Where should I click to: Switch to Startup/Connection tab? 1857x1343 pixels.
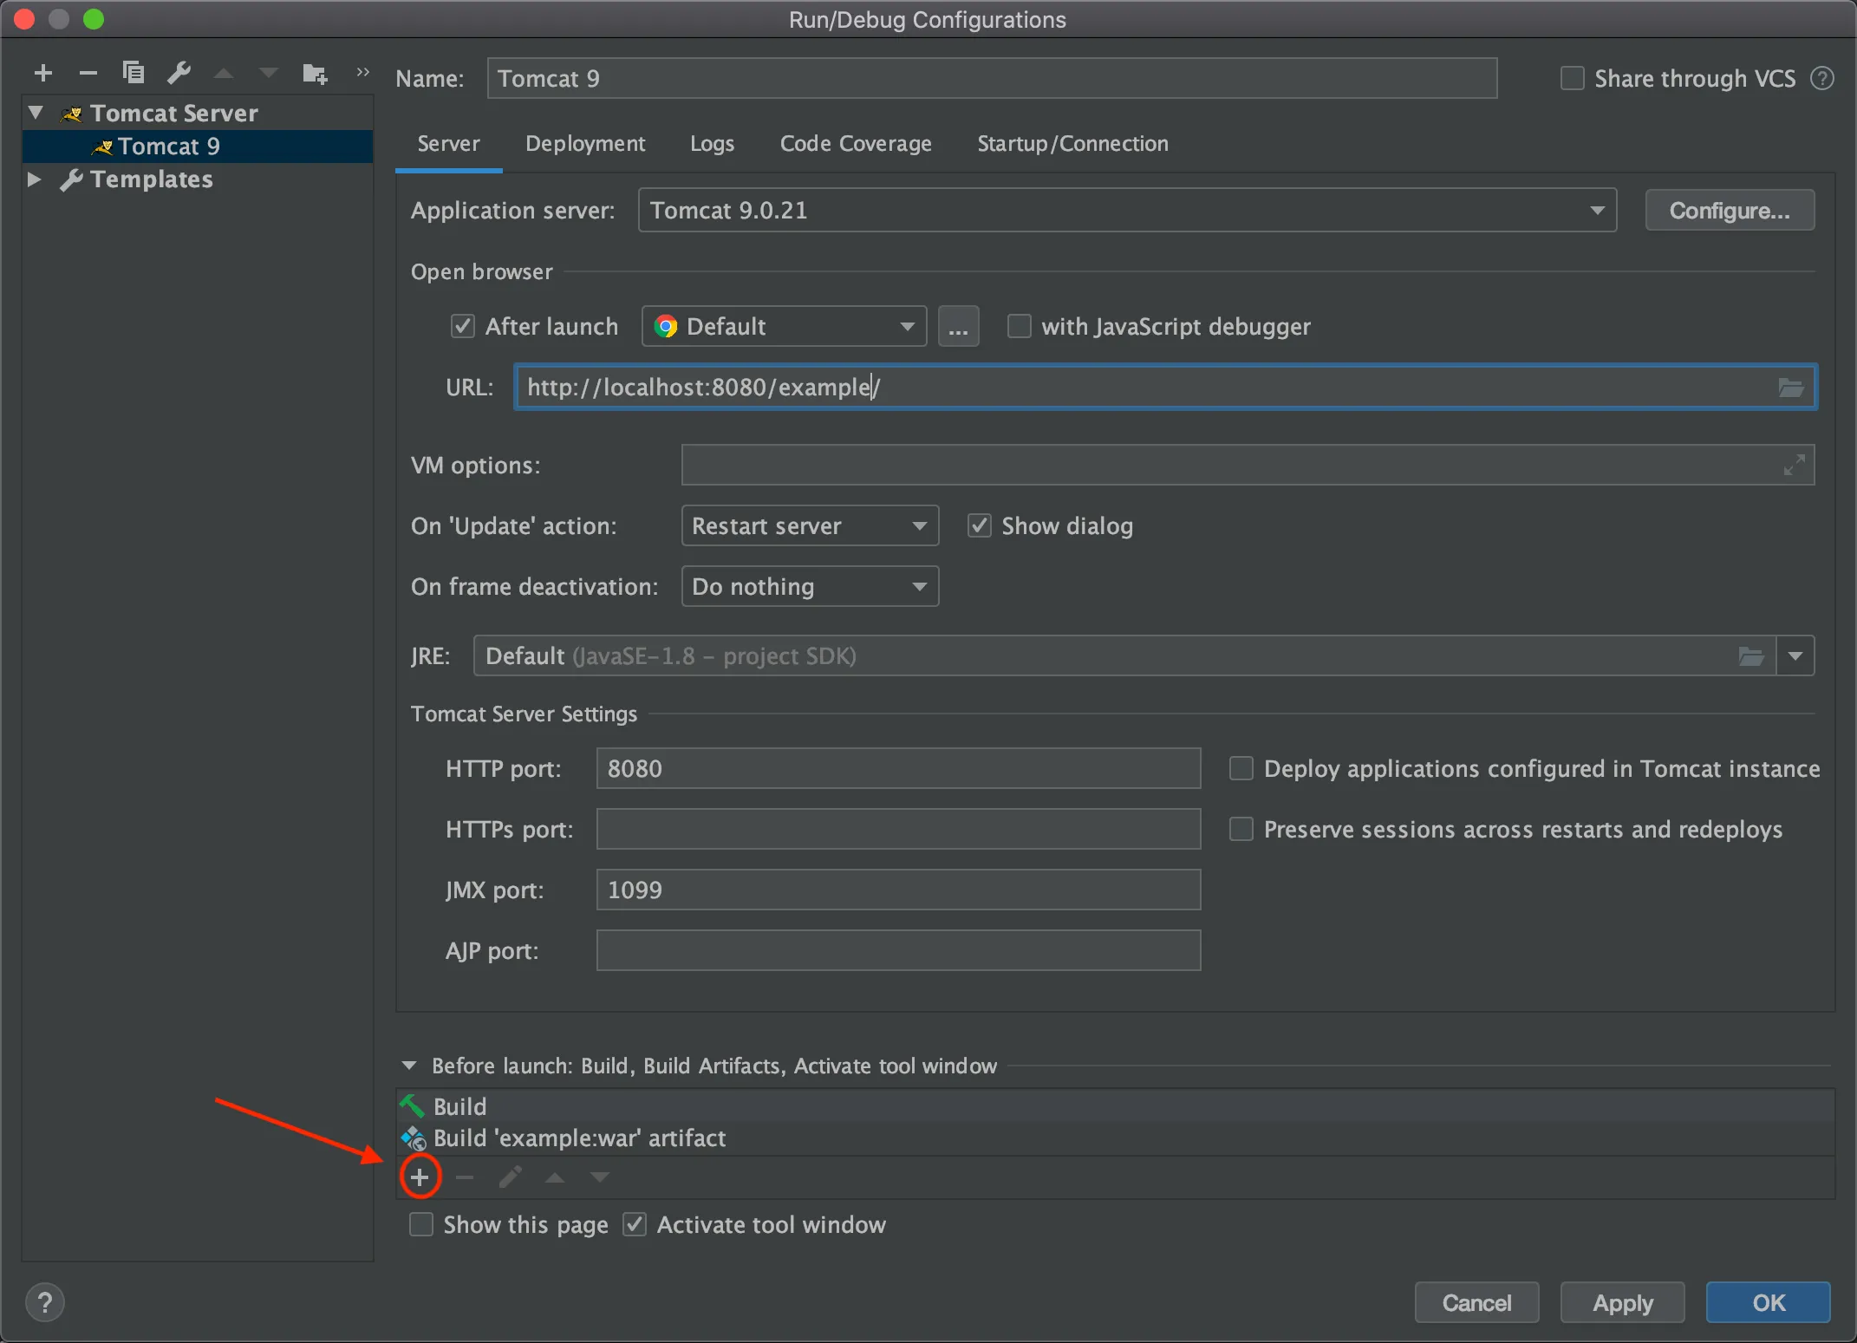point(1072,144)
